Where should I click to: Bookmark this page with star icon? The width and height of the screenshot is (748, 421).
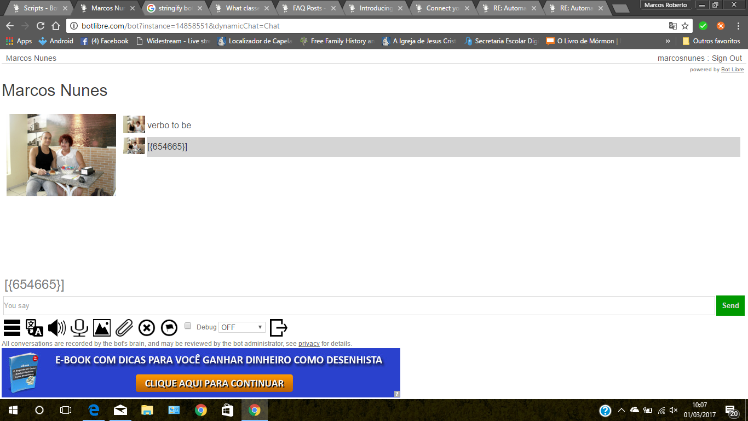point(685,26)
